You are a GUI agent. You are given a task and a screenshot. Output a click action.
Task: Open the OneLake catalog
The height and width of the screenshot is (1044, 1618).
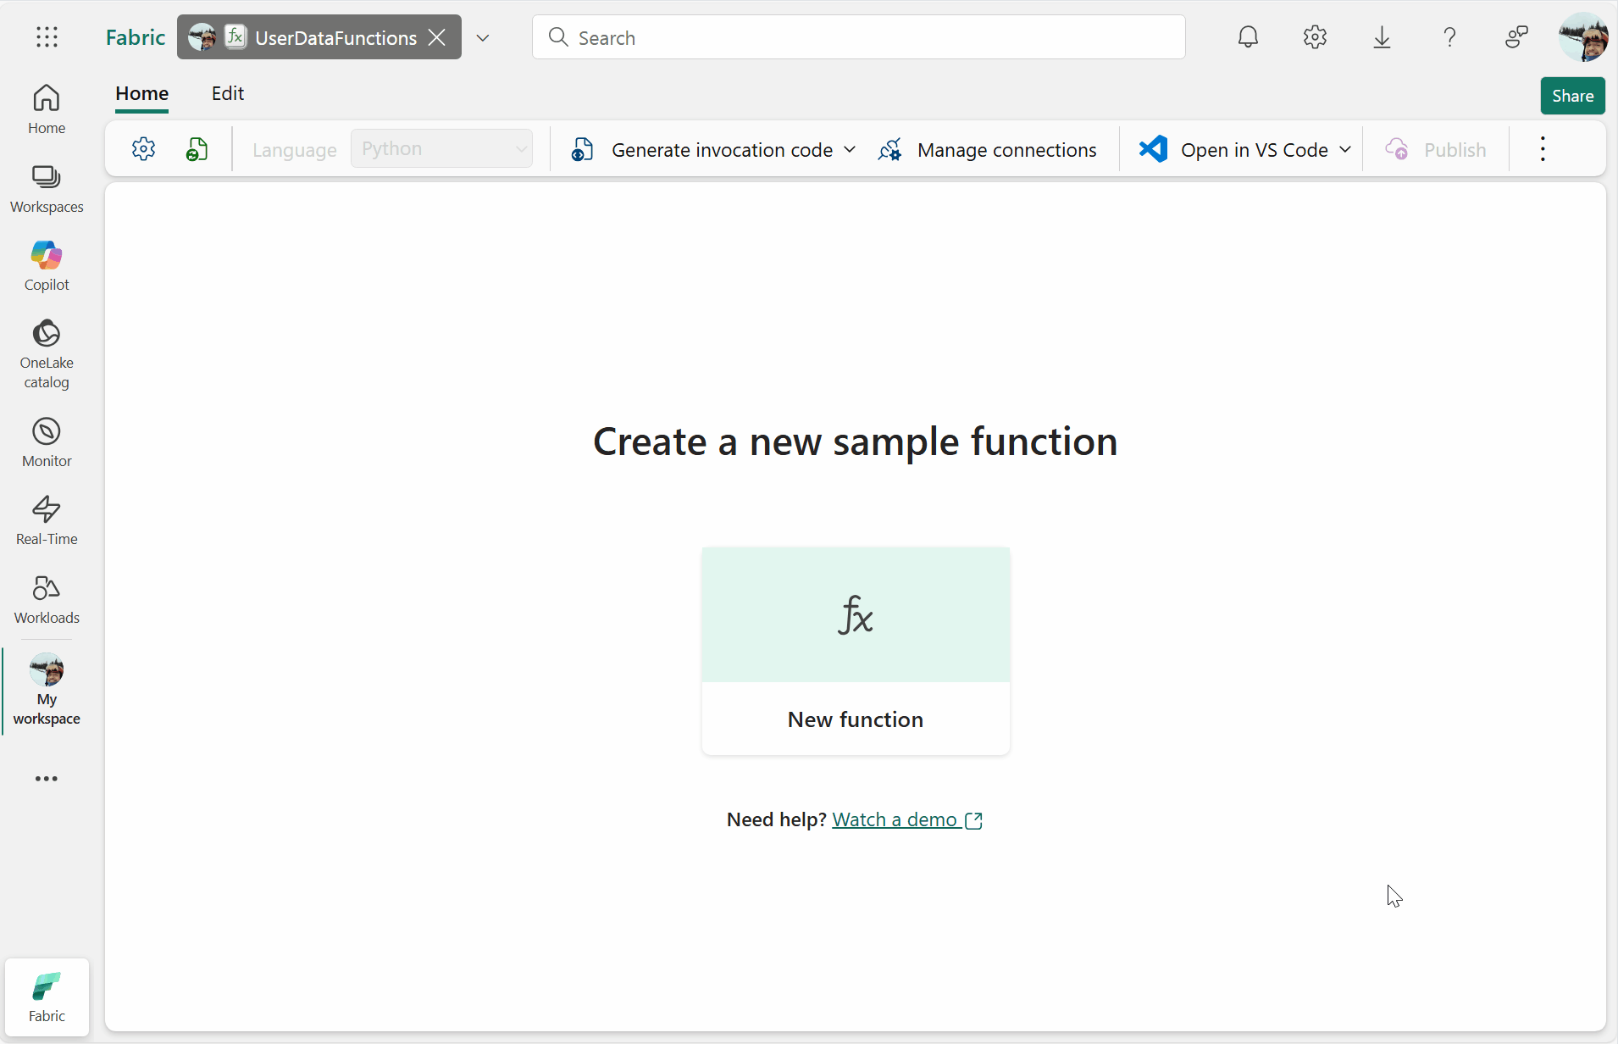[x=46, y=352]
